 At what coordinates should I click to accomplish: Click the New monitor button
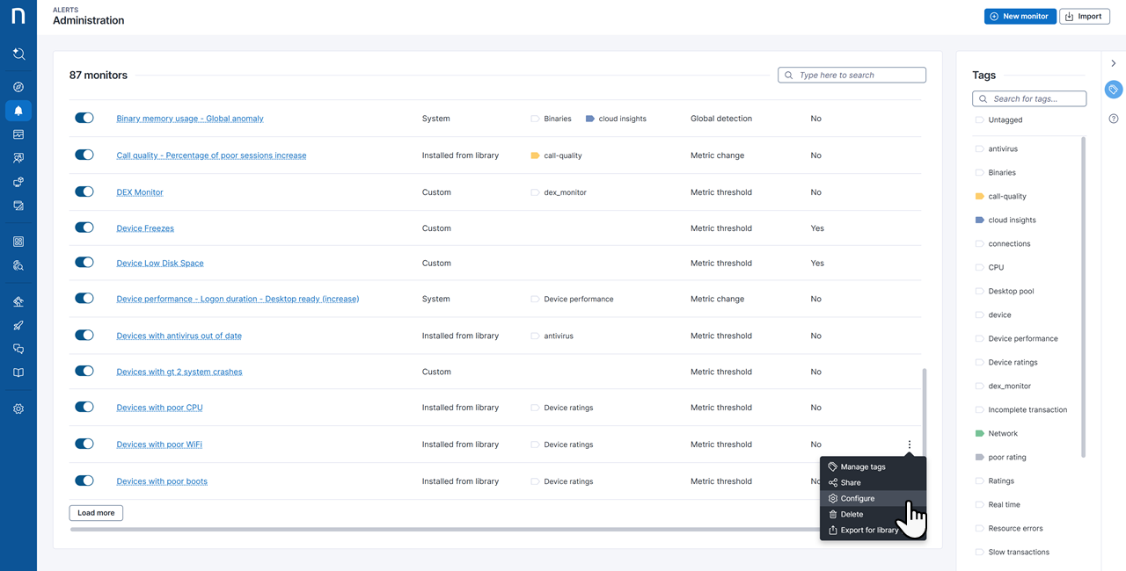[1020, 16]
